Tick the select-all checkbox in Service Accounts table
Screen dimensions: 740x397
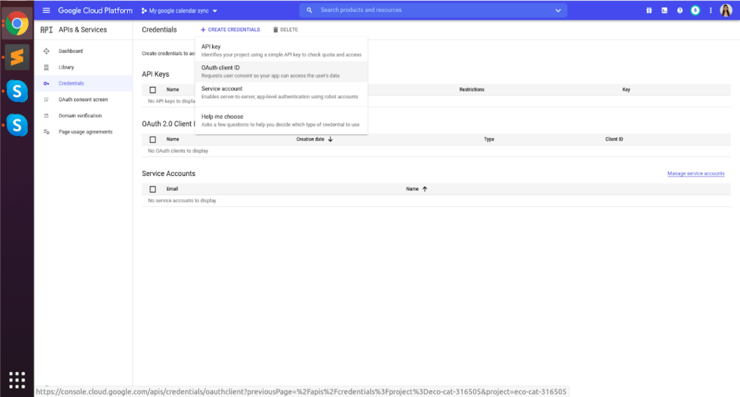pos(153,189)
